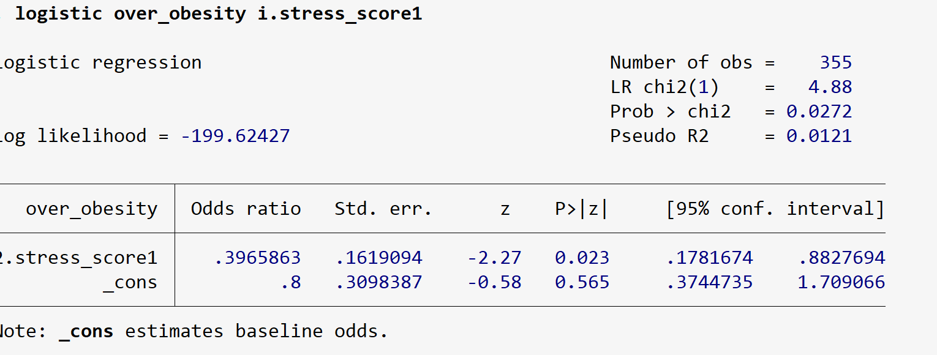Click the Odds ratio column header

246,209
